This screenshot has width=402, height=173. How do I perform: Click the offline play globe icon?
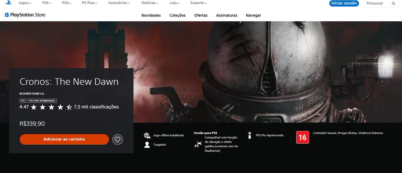[147, 136]
